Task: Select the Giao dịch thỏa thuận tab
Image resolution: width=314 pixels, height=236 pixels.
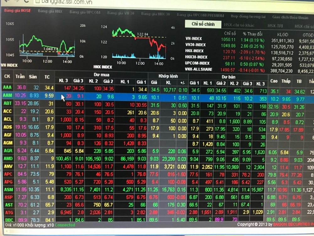Action: 290,18
